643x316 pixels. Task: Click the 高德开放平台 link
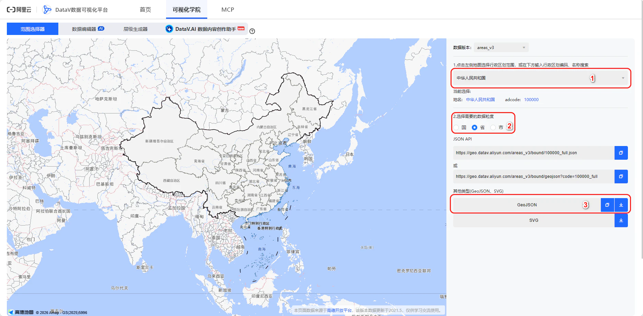click(x=339, y=311)
